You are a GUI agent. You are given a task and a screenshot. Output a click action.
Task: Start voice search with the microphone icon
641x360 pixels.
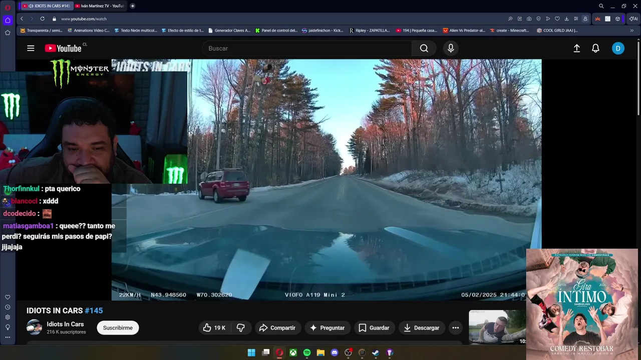tap(451, 48)
